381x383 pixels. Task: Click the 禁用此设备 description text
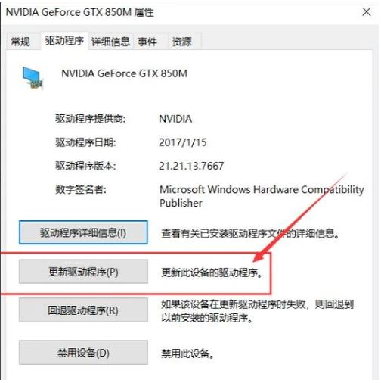(x=187, y=353)
